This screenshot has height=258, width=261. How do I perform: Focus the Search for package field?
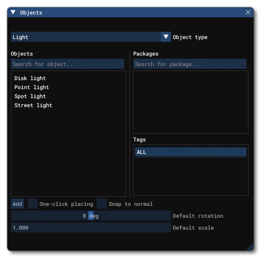pos(190,64)
